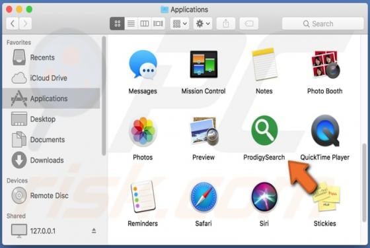Open the Mission Control app icon
The image size is (370, 248).
(x=203, y=64)
